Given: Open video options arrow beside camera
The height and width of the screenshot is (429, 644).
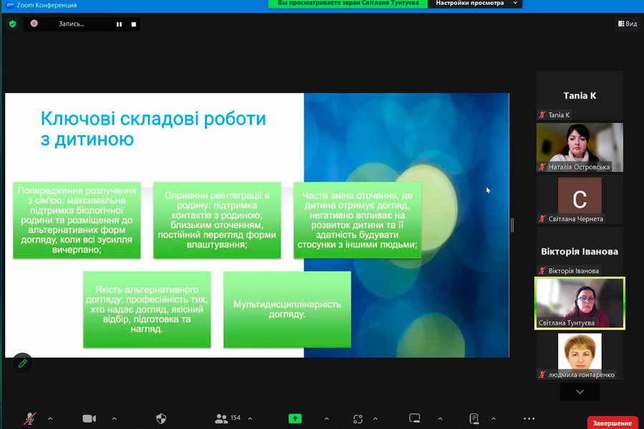Looking at the screenshot, I should pyautogui.click(x=114, y=419).
